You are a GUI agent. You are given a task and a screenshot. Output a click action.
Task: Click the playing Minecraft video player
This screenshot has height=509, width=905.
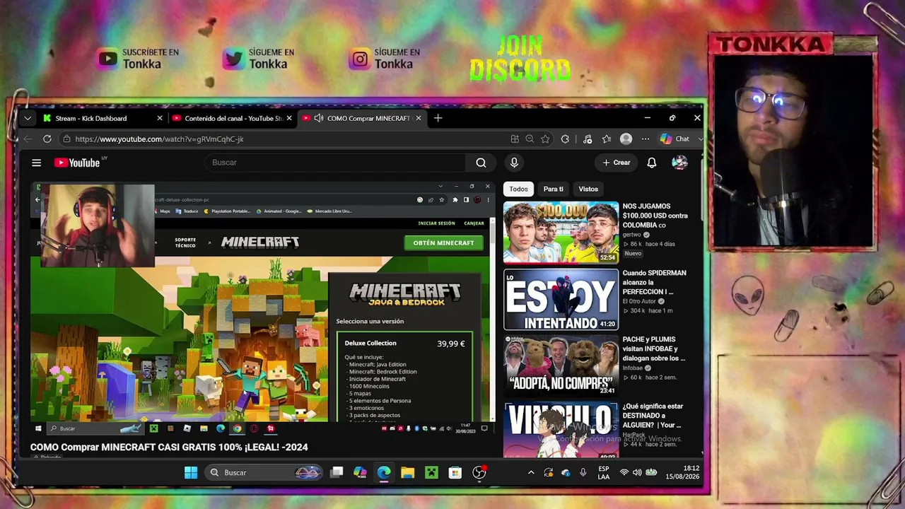263,308
